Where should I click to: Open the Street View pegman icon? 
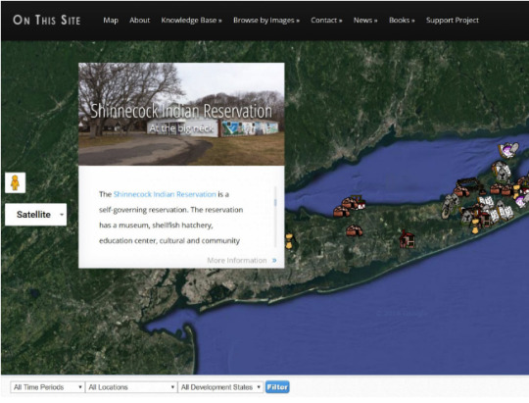click(15, 182)
